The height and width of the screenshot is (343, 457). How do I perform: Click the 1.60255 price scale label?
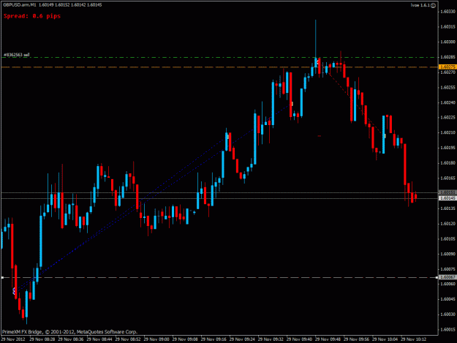pyautogui.click(x=448, y=88)
